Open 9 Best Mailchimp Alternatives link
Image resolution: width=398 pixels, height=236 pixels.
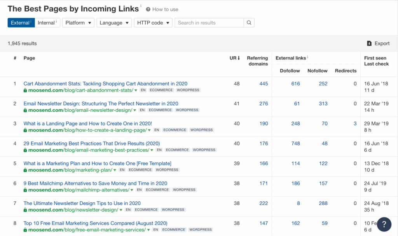pyautogui.click(x=95, y=183)
